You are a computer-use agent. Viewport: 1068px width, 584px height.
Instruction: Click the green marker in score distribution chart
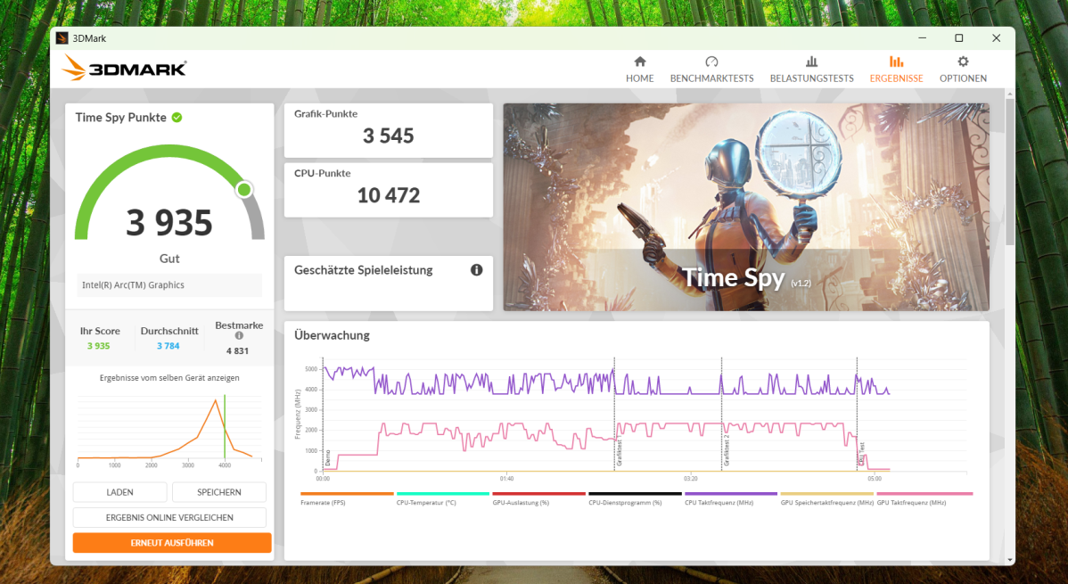225,426
